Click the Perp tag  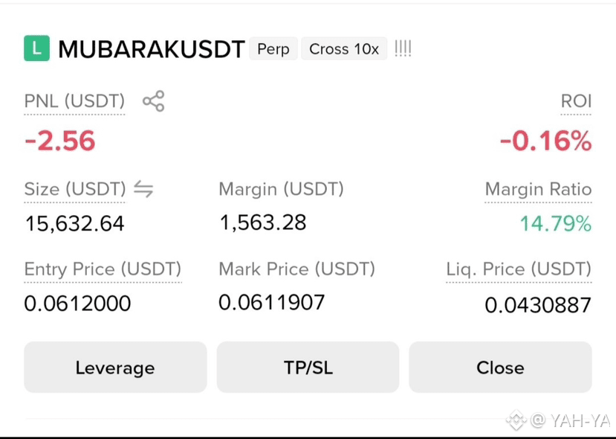(x=273, y=49)
